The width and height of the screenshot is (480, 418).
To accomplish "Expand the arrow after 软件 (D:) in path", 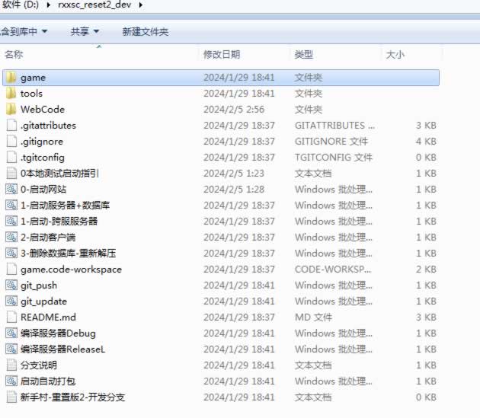I will (x=48, y=5).
